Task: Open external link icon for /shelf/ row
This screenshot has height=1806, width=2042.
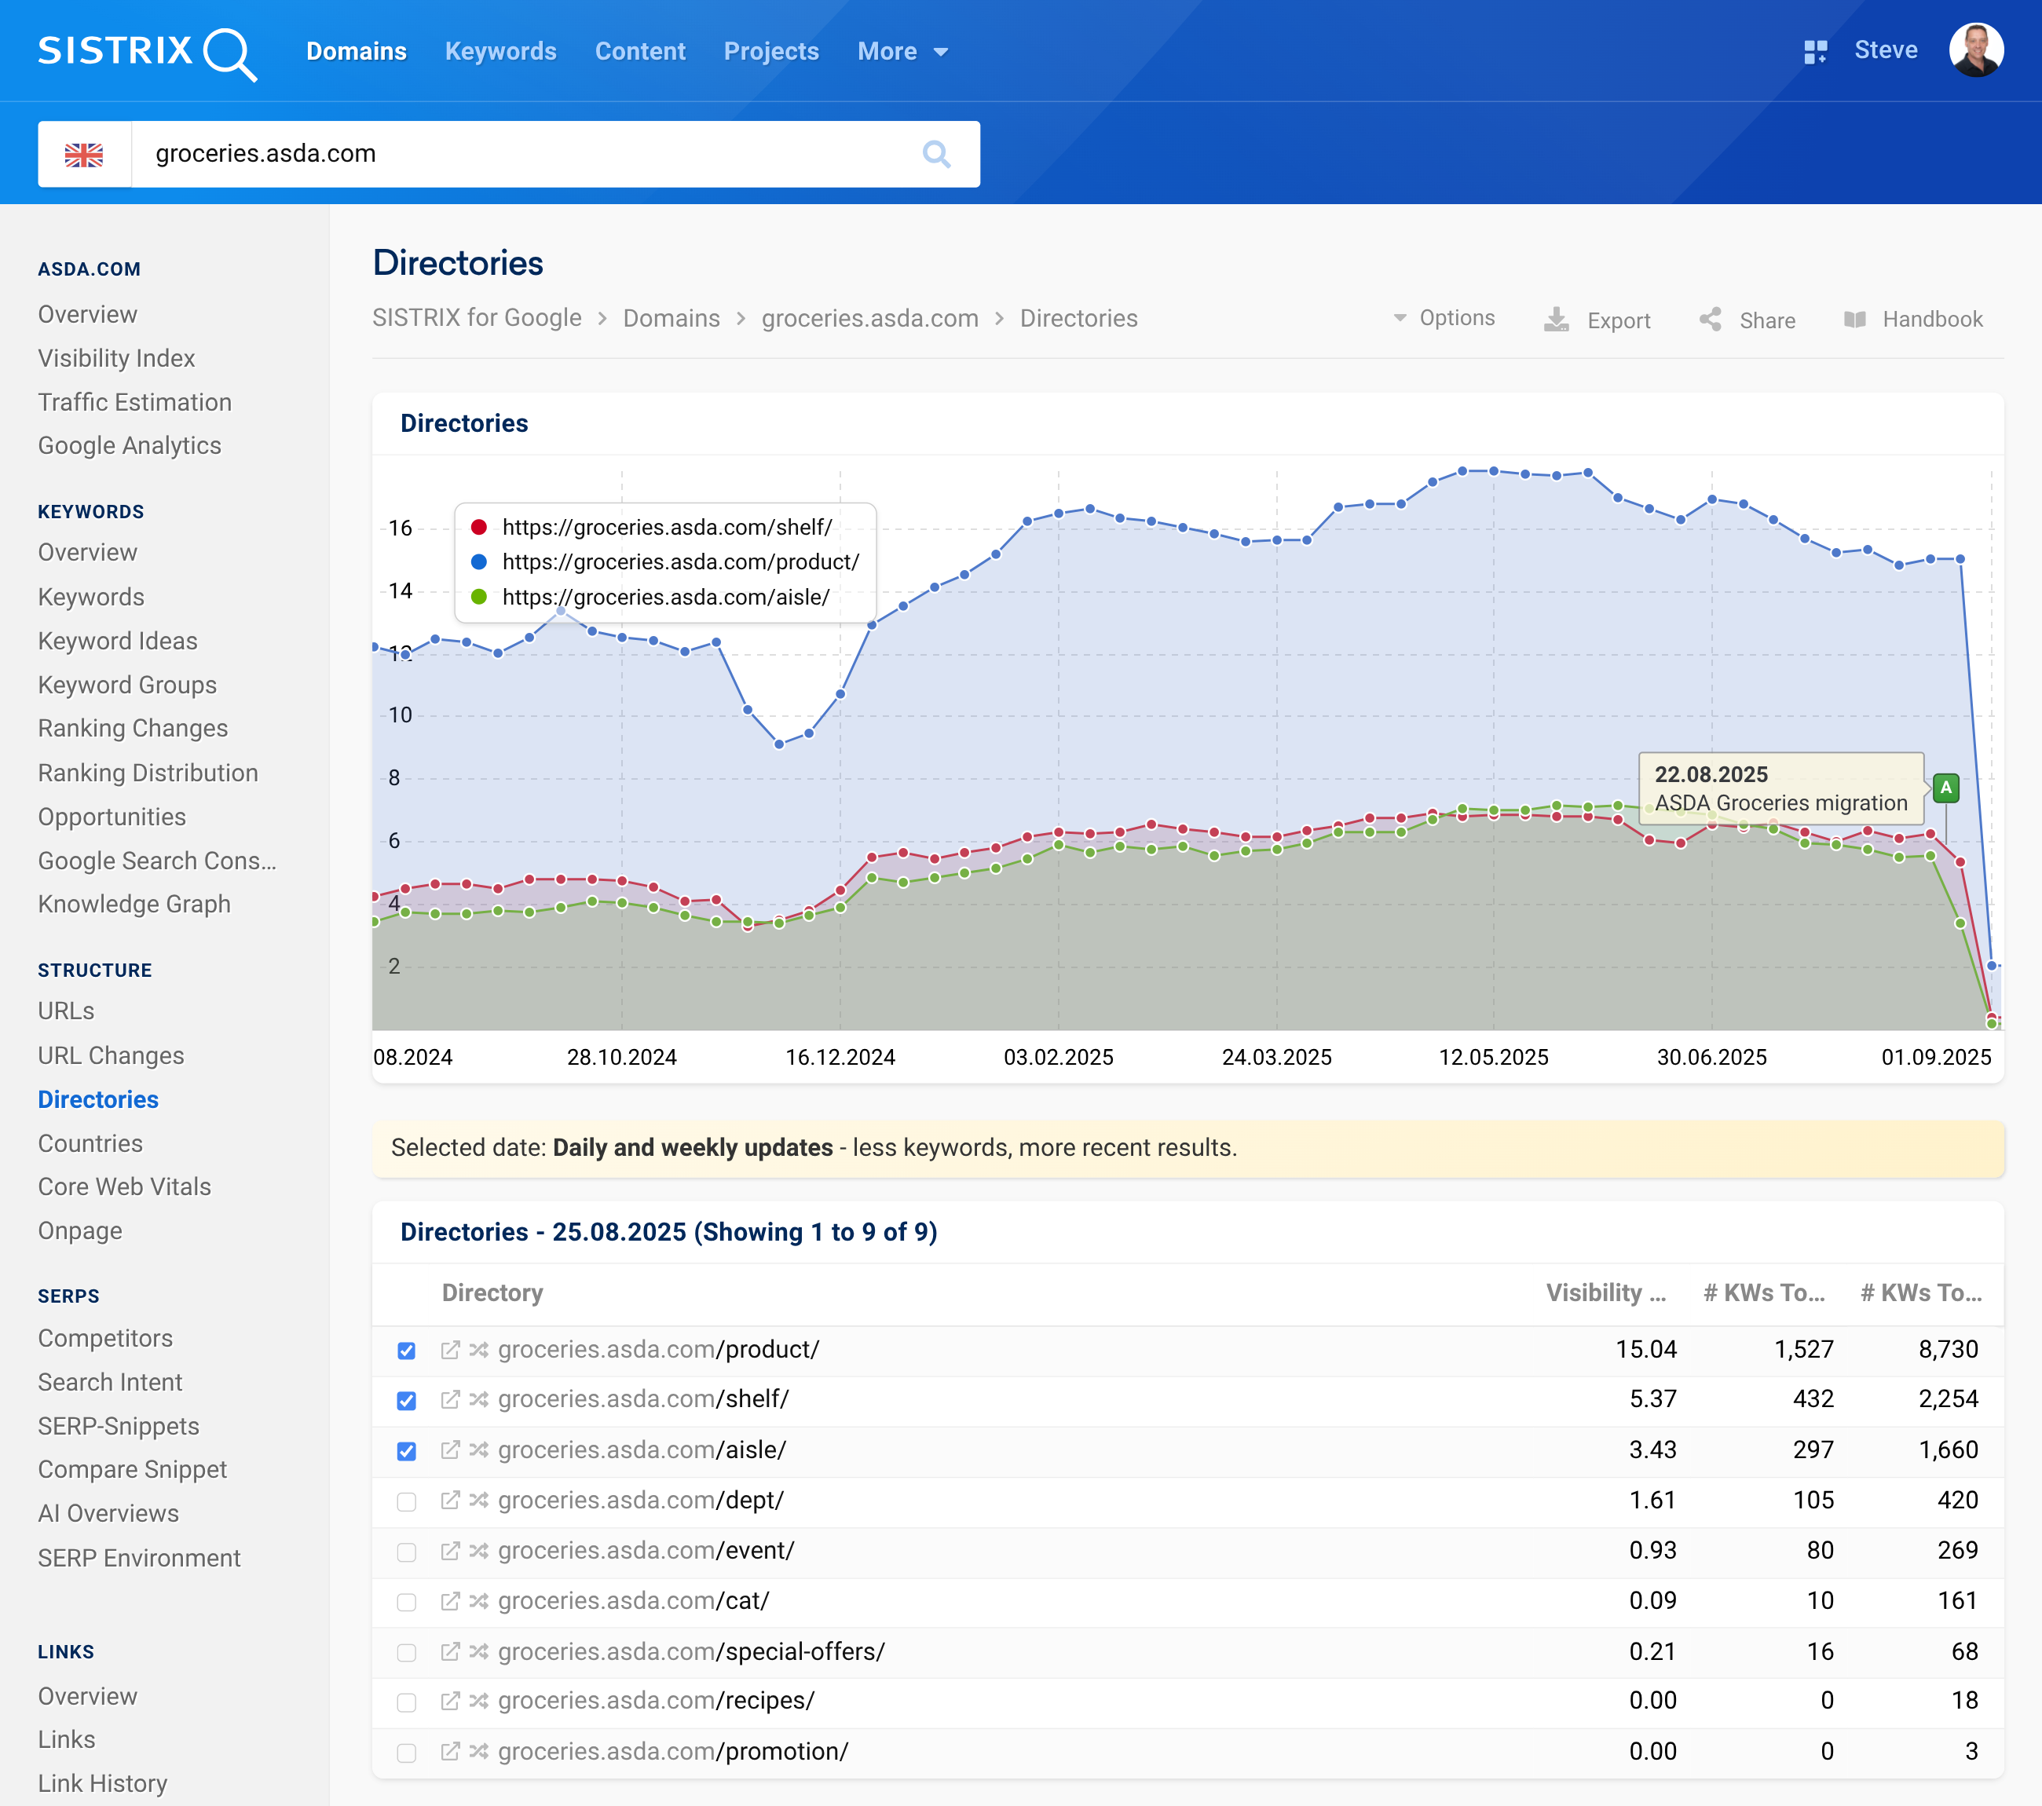Action: point(451,1399)
